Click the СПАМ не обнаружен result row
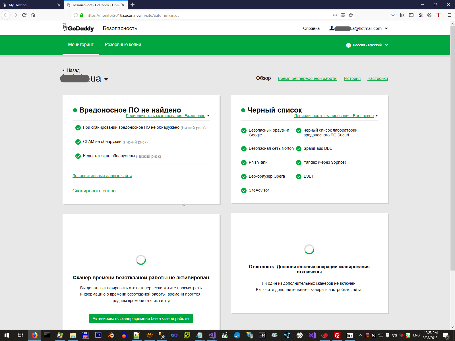455x341 pixels. pos(141,142)
